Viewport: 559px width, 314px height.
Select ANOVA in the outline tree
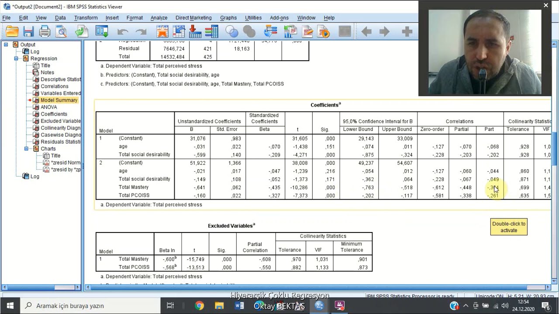coord(49,107)
